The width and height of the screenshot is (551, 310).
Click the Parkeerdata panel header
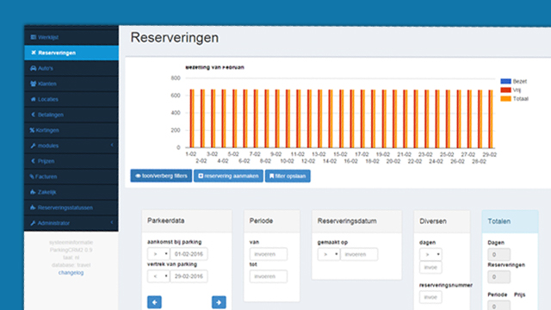(187, 221)
